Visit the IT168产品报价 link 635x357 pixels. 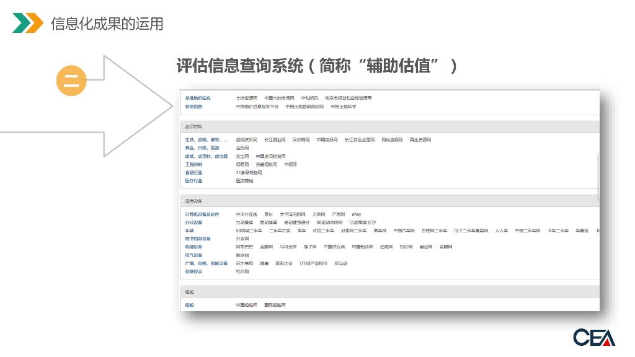[313, 263]
